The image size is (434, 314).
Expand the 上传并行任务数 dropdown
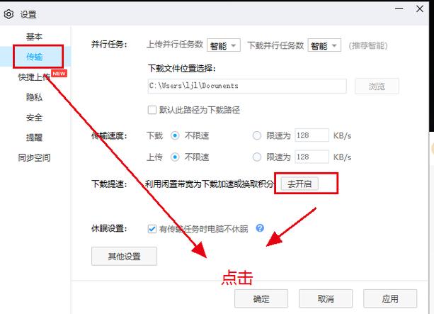(224, 45)
